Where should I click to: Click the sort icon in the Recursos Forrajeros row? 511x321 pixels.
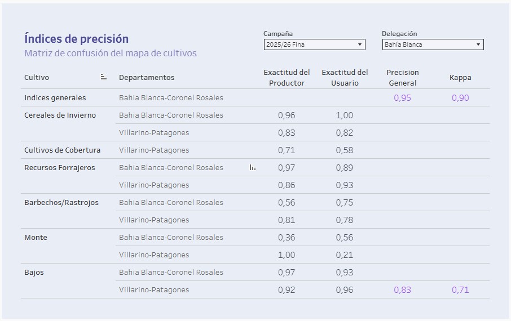(252, 167)
